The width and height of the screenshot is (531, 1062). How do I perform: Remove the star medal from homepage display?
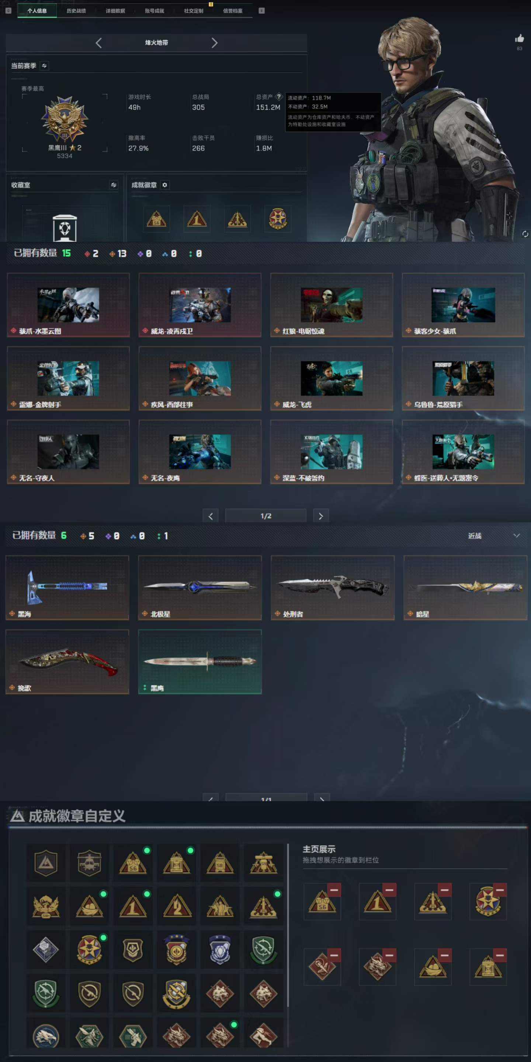(x=500, y=890)
